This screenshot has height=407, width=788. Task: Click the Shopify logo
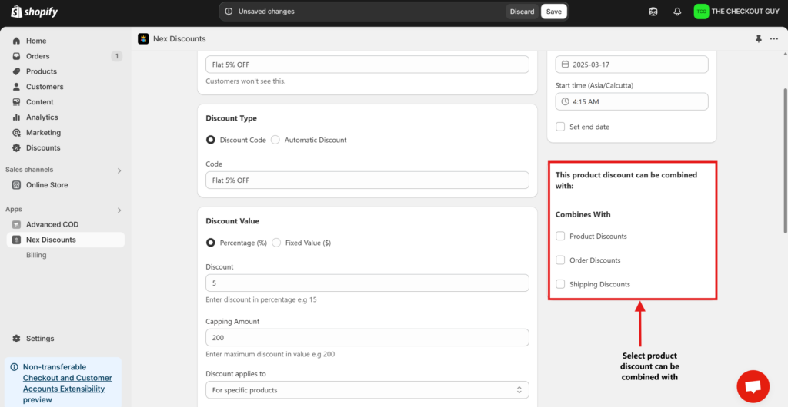point(34,11)
